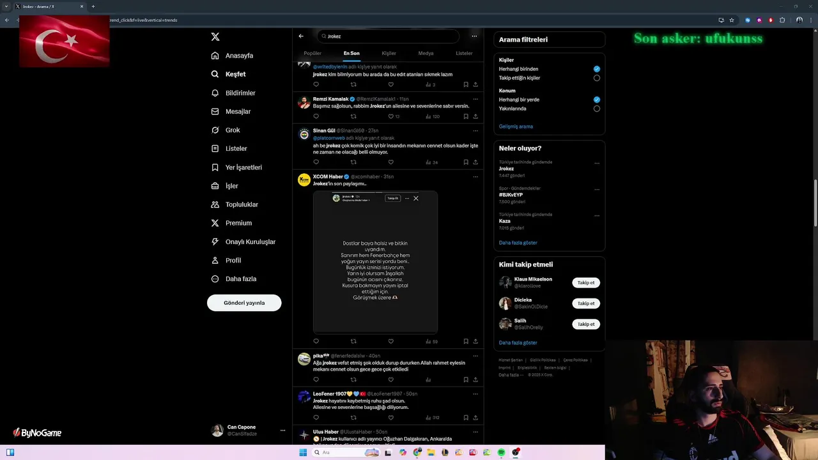Viewport: 818px width, 460px height.
Task: Click the #BJKvEYP trending topic
Action: tap(511, 195)
